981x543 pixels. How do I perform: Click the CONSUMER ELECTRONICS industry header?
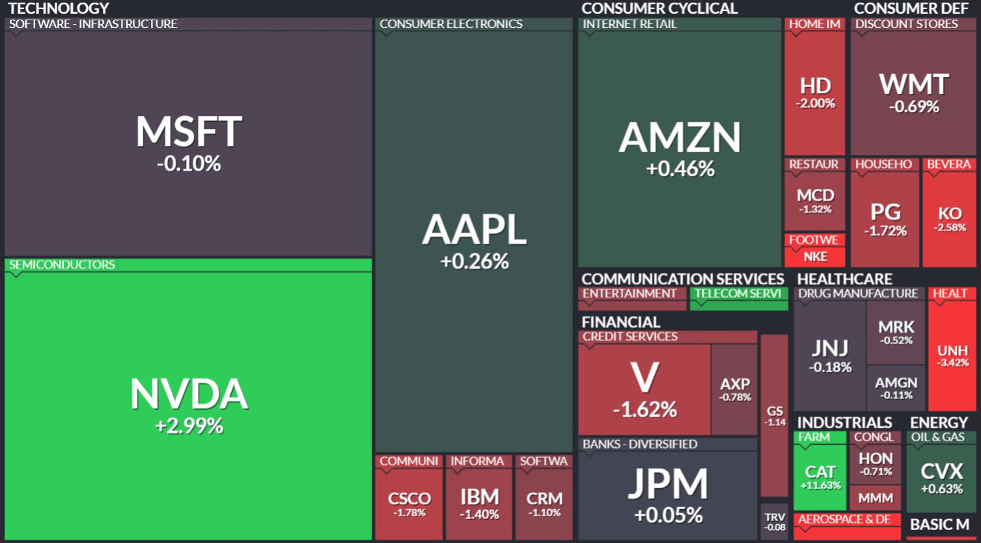[450, 24]
